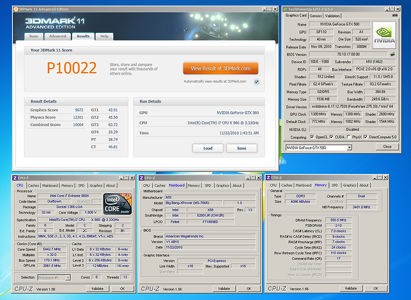Switch to the Basic tab in 3DMark
Screen dimensions: 411x300
pos(34,37)
